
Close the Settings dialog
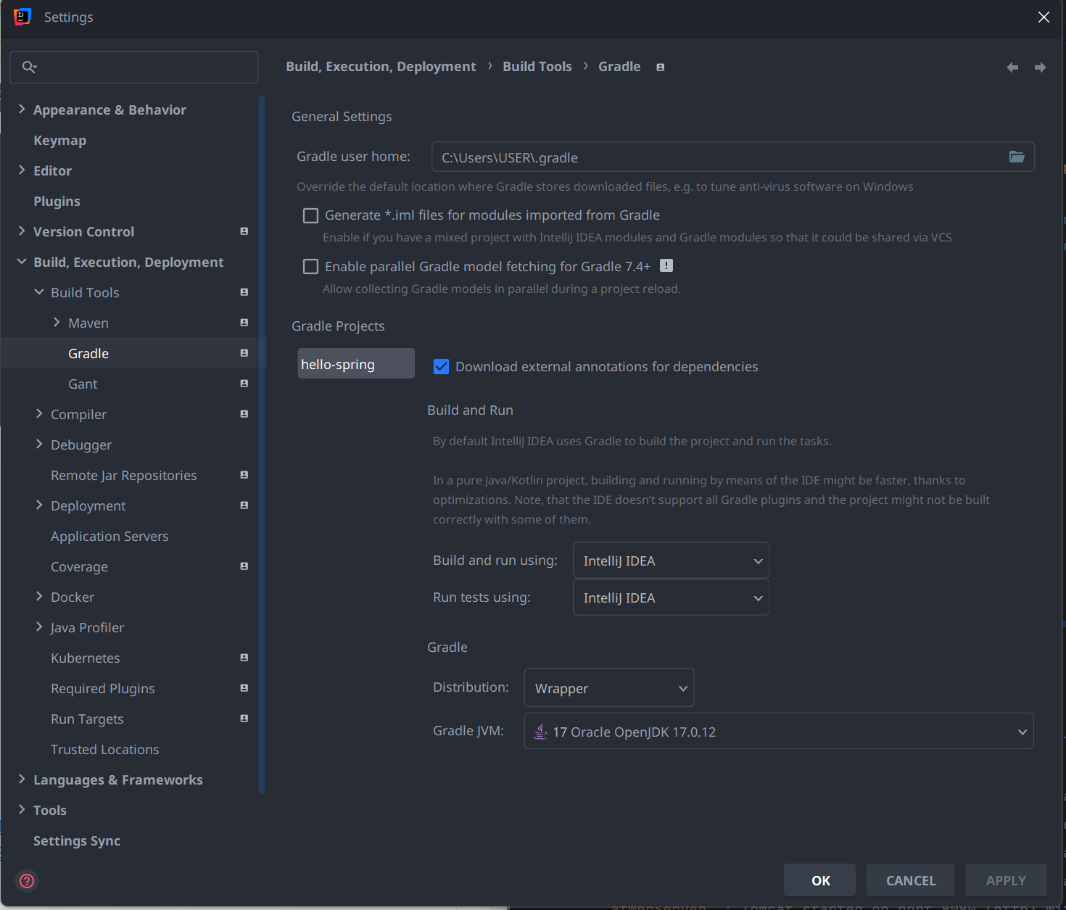pyautogui.click(x=1044, y=17)
